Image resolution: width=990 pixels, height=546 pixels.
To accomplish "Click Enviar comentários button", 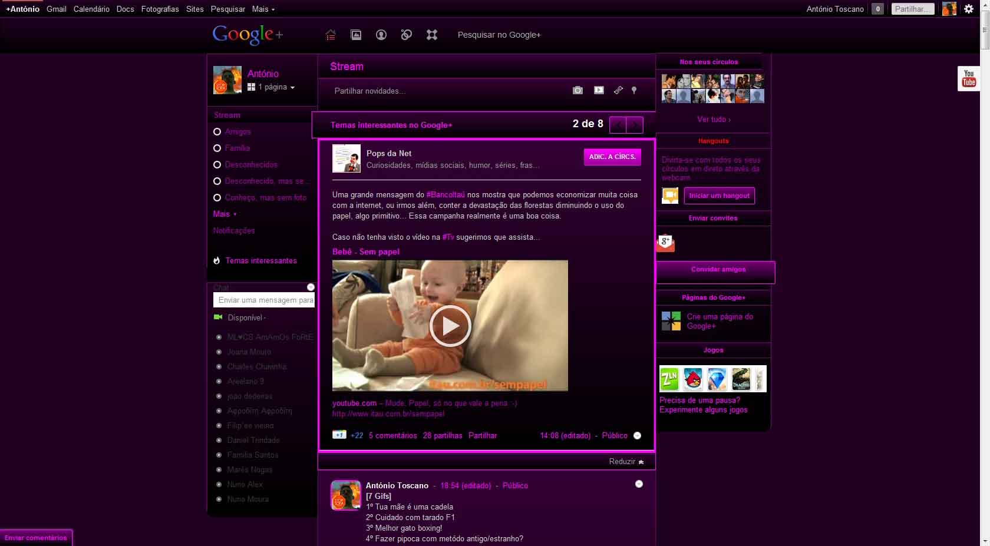I will tap(36, 537).
